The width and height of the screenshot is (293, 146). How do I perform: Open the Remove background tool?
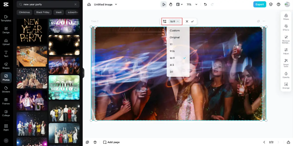point(286,39)
